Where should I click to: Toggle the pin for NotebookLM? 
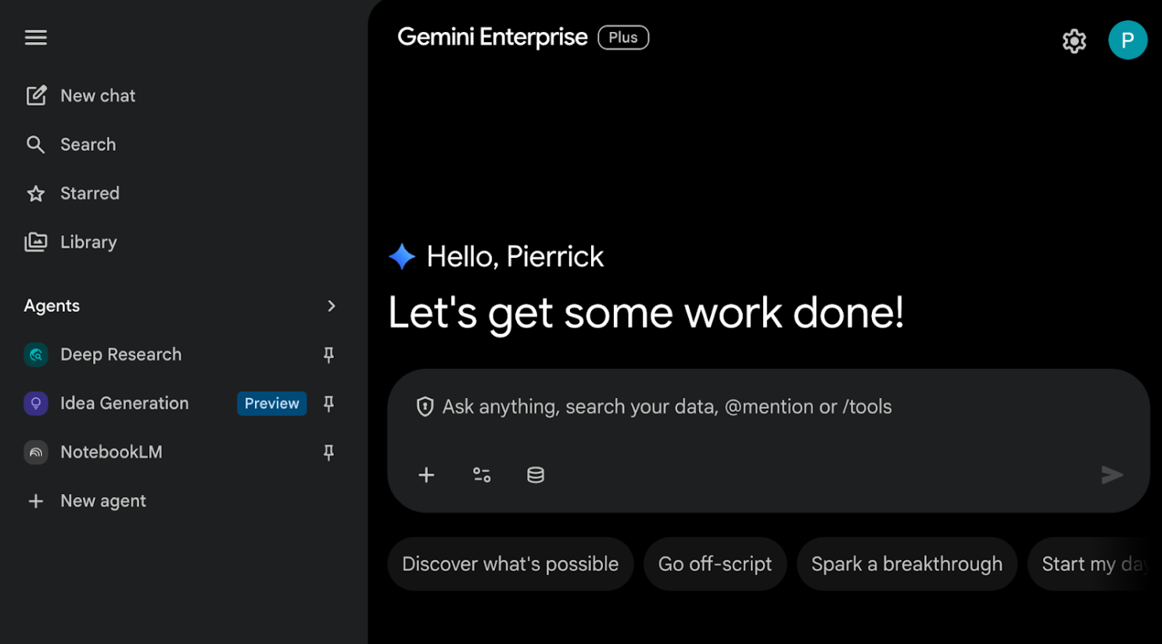(x=328, y=453)
